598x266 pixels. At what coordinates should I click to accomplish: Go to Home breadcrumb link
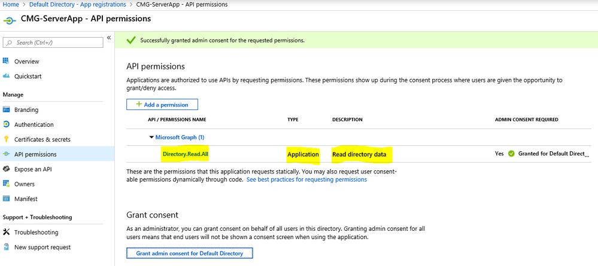[x=11, y=5]
